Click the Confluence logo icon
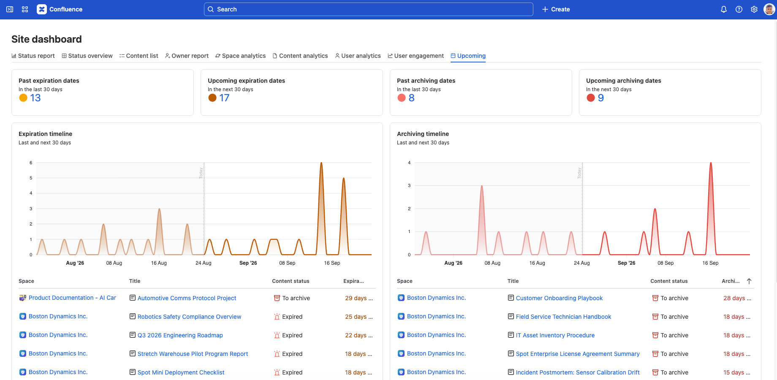Screen dimensions: 777x380 tap(42, 9)
